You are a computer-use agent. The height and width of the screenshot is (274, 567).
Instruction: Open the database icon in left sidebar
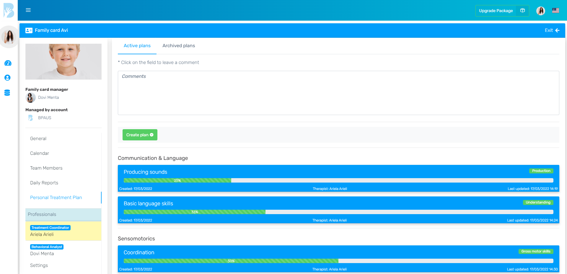coord(8,92)
